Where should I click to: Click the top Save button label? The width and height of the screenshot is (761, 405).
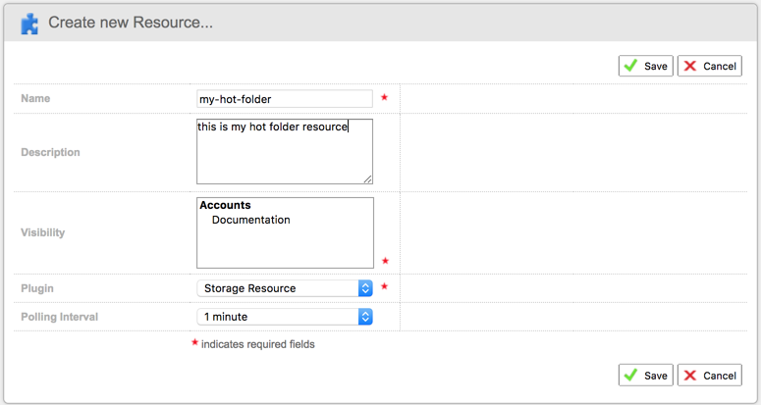(x=656, y=67)
